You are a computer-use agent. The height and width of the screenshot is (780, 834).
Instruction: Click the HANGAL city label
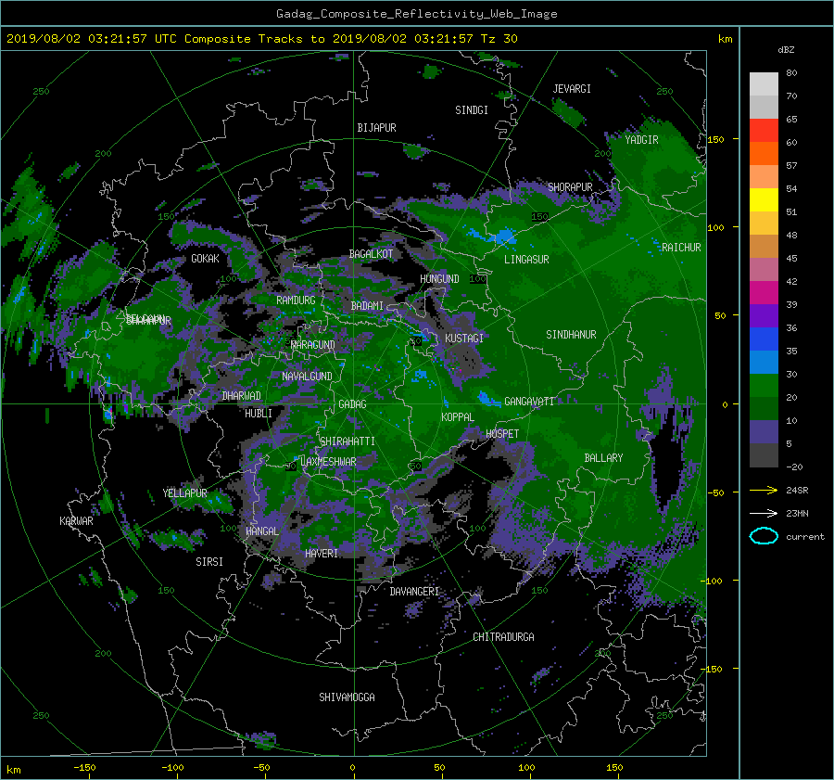click(262, 531)
